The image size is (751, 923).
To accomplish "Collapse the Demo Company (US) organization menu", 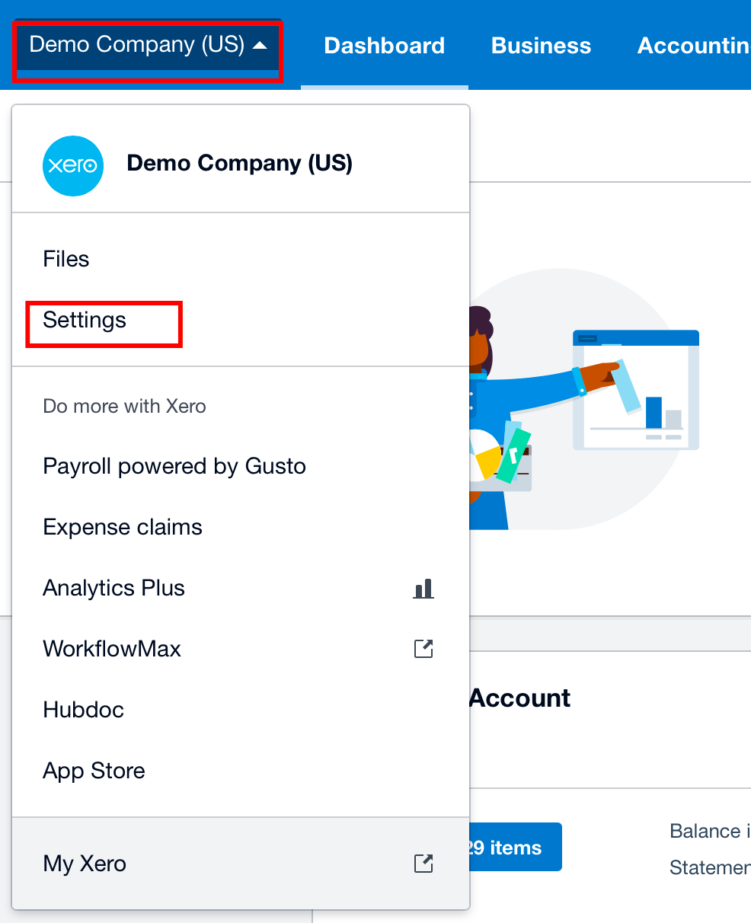I will [x=137, y=46].
